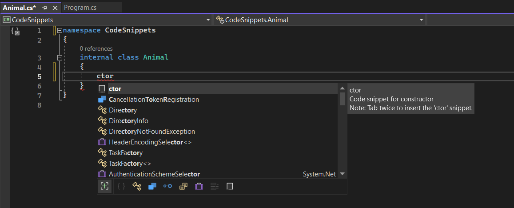Switch to the Program.cs tab

(80, 7)
